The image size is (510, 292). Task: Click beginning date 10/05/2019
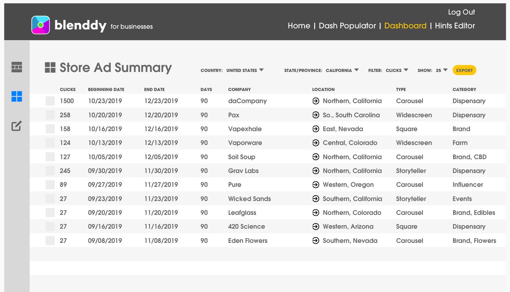(x=105, y=157)
